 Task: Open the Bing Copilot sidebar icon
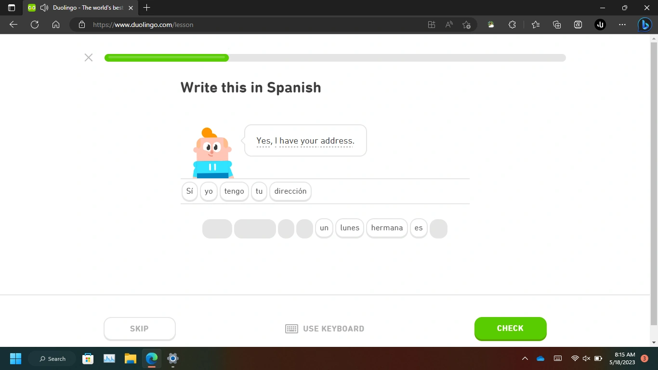click(x=645, y=25)
